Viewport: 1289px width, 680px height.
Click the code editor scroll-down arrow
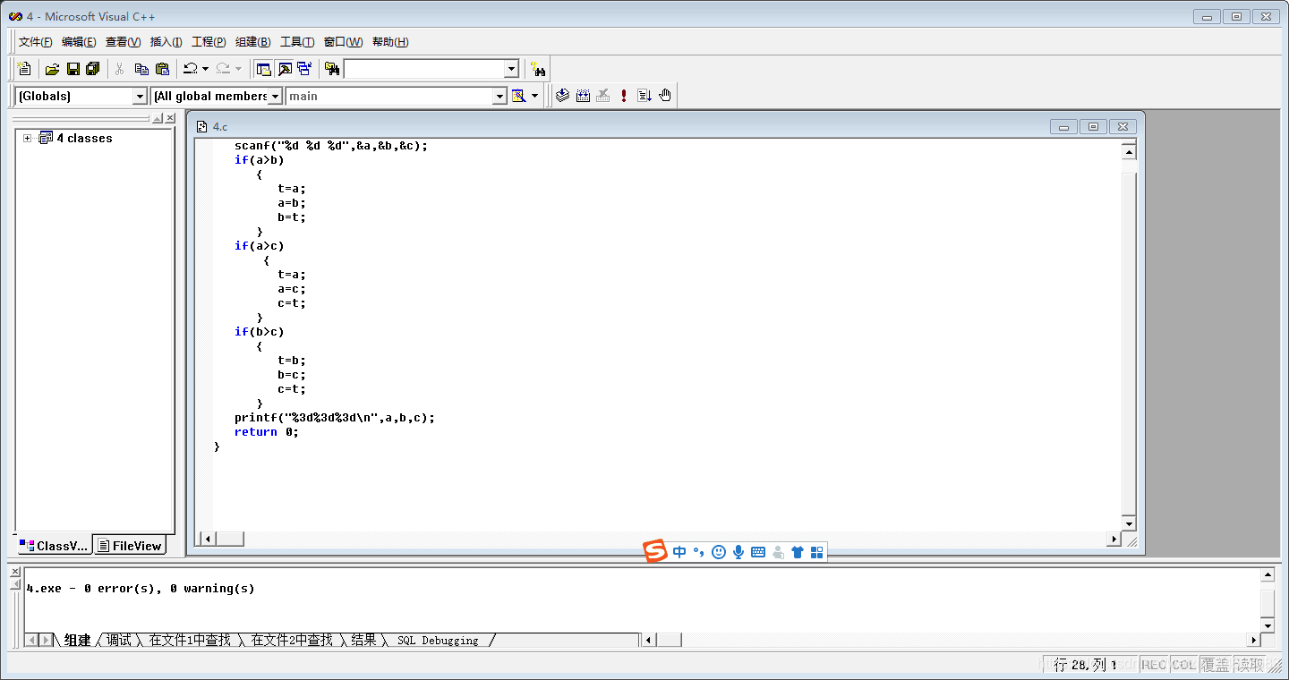point(1129,523)
